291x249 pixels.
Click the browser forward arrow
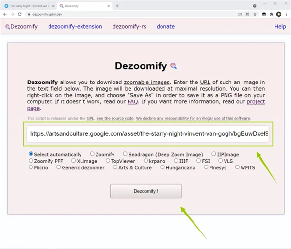[13, 14]
